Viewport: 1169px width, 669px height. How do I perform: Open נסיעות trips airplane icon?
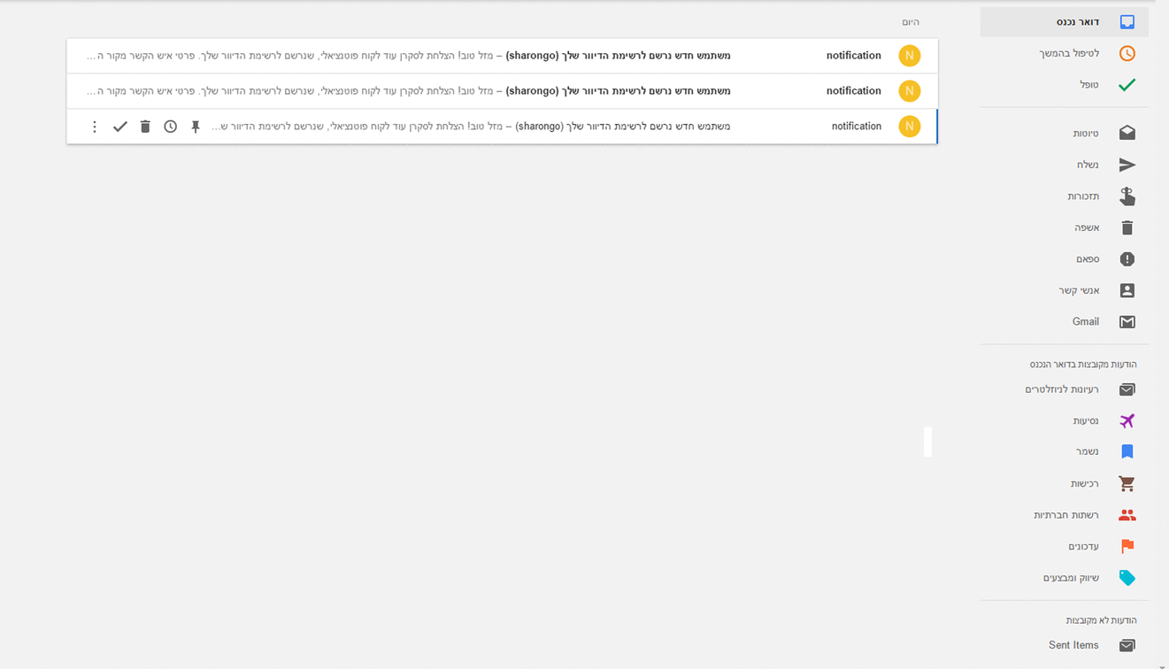point(1127,421)
